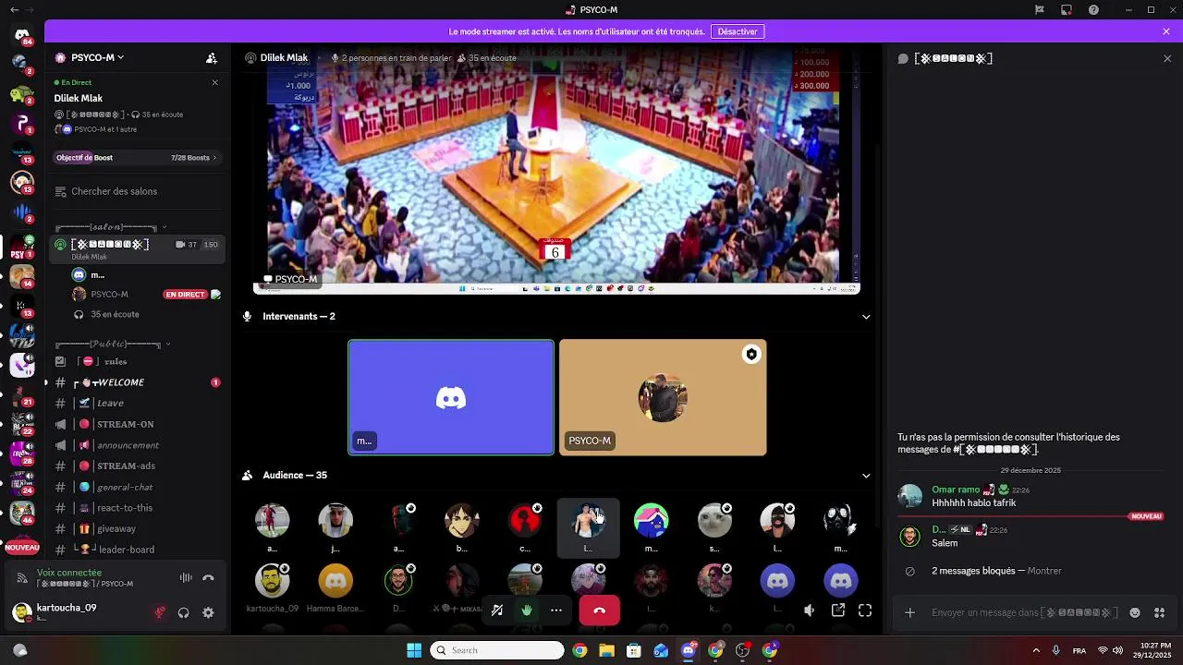The height and width of the screenshot is (665, 1183).
Task: Open the rules channel
Action: 138,361
